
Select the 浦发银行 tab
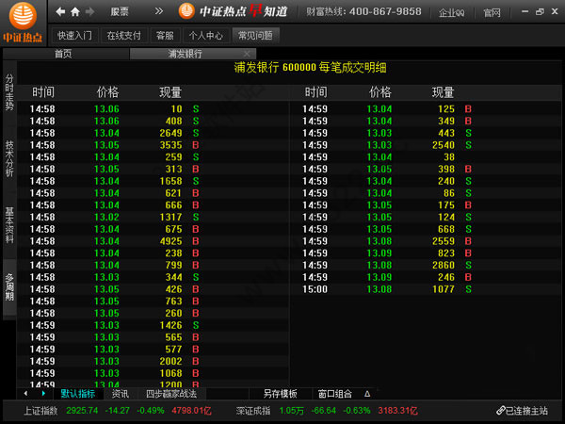[x=185, y=54]
